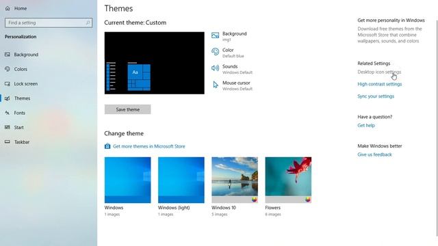Click the Colors label in sidebar
Viewport: 438px width, 246px height.
pos(21,69)
